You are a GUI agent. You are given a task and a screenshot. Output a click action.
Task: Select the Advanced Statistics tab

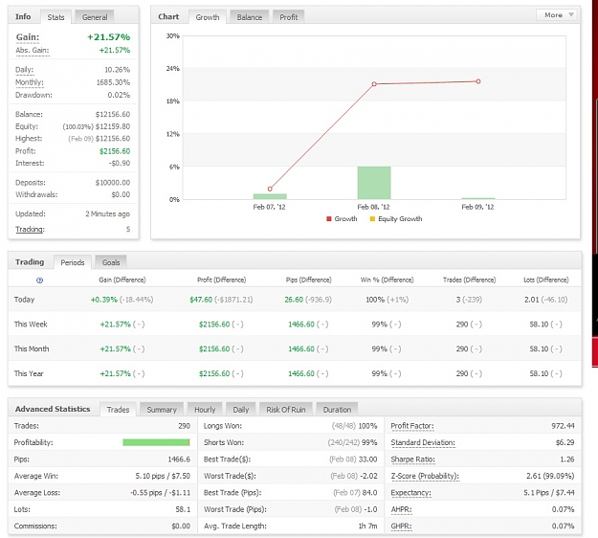tap(53, 409)
